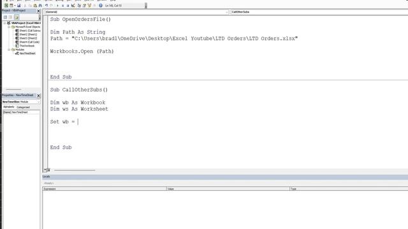This screenshot has height=229, width=408.
Task: Toggle Design Mode icon in toolbar
Action: point(73,6)
